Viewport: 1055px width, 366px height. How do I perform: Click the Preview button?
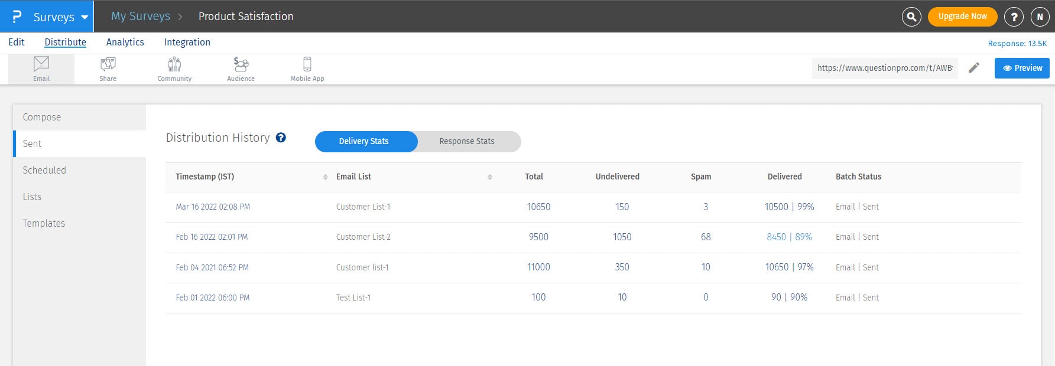point(1022,68)
